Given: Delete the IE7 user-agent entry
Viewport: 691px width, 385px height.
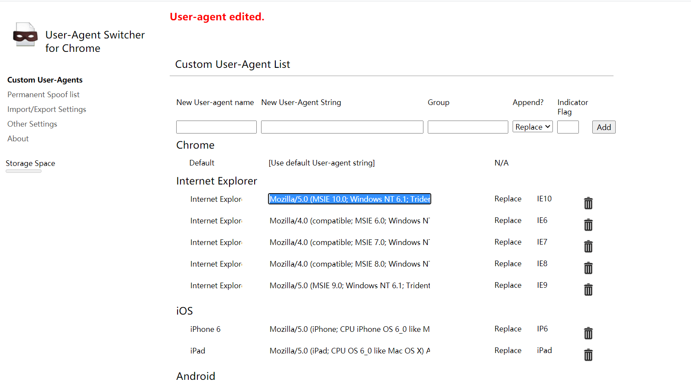Looking at the screenshot, I should pos(588,246).
